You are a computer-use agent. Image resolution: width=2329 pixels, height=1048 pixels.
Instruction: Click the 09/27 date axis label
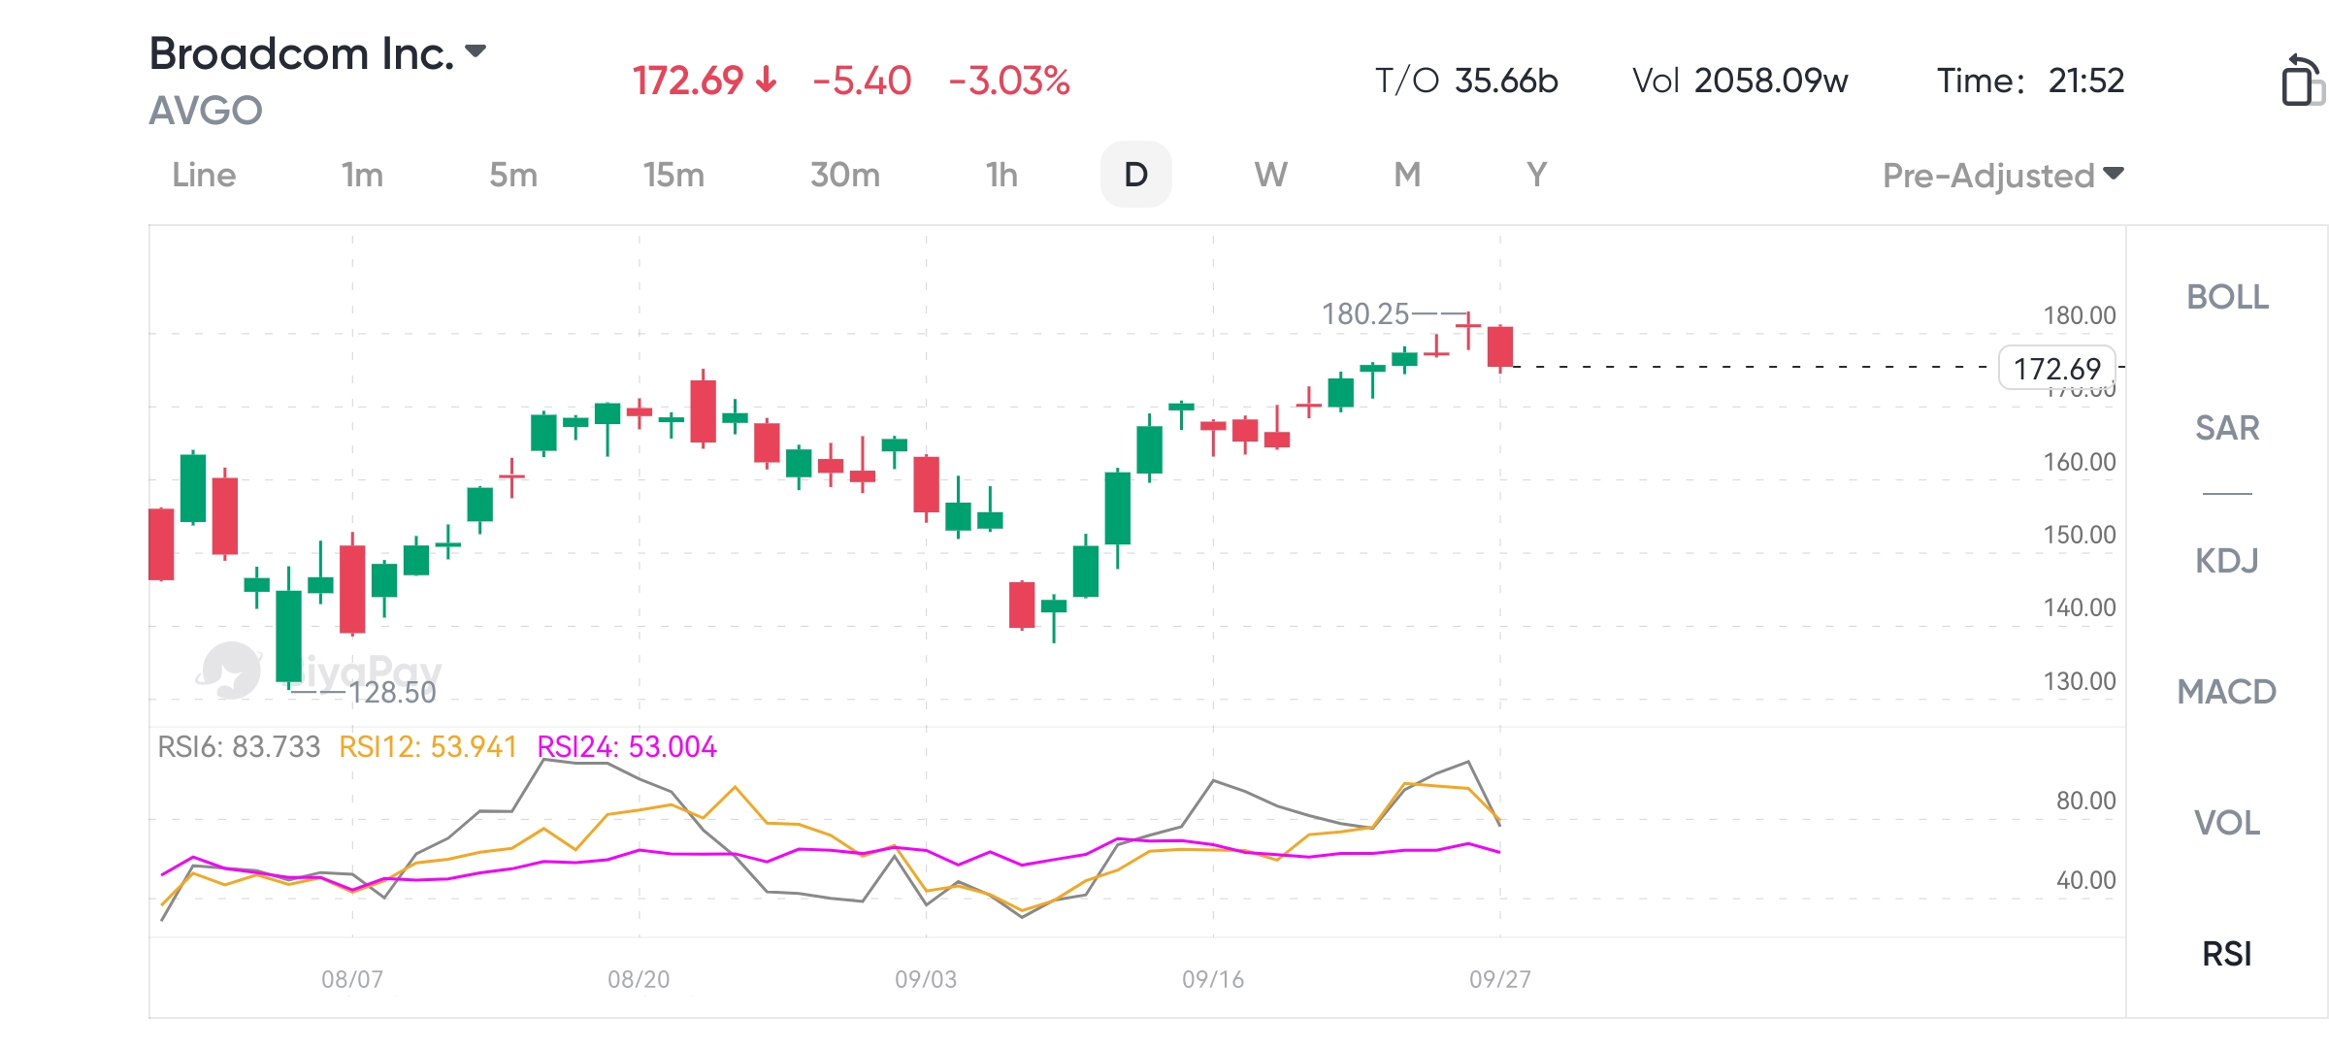point(1500,979)
